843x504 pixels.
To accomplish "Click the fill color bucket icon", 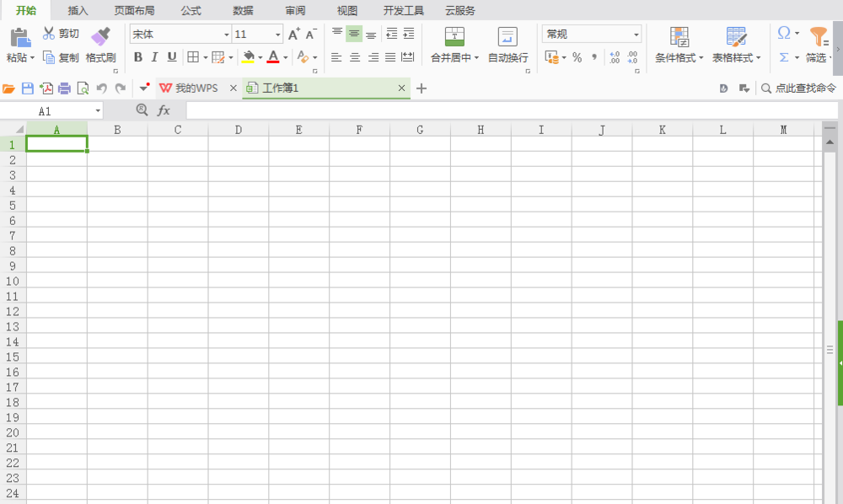I will click(249, 57).
